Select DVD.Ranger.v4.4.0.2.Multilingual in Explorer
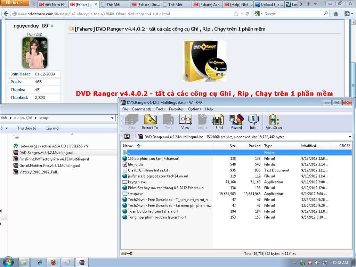Image resolution: width=356 pixels, height=267 pixels. click(x=46, y=153)
